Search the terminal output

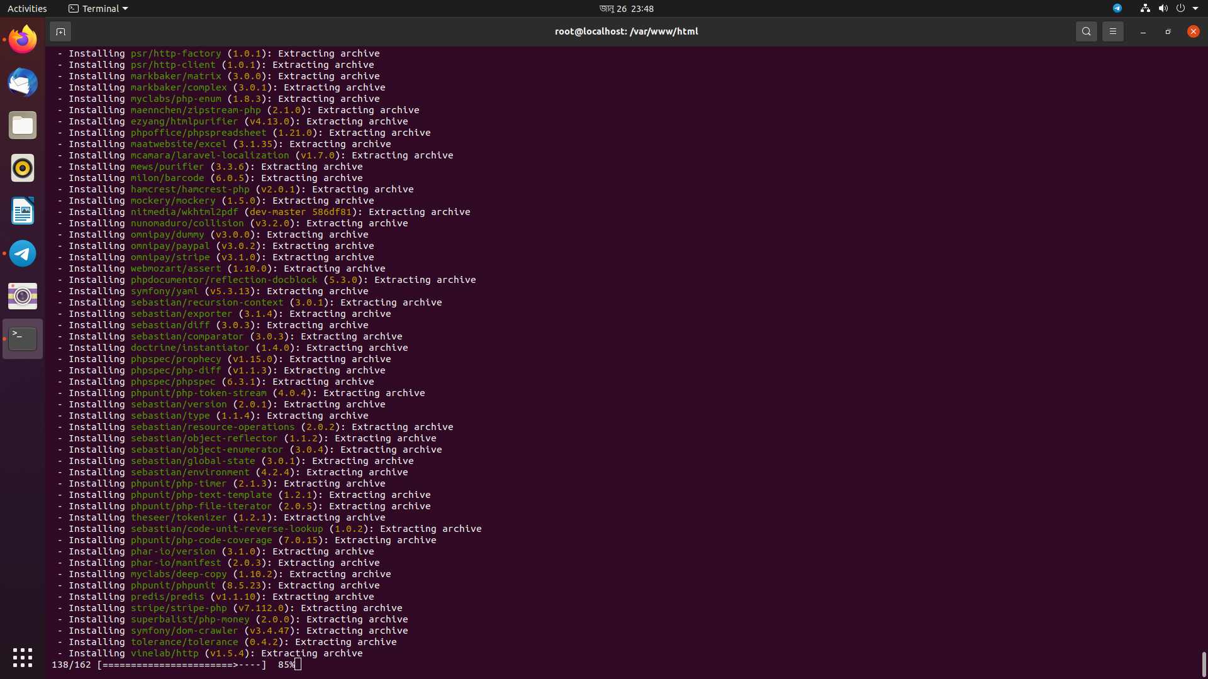(x=1086, y=31)
